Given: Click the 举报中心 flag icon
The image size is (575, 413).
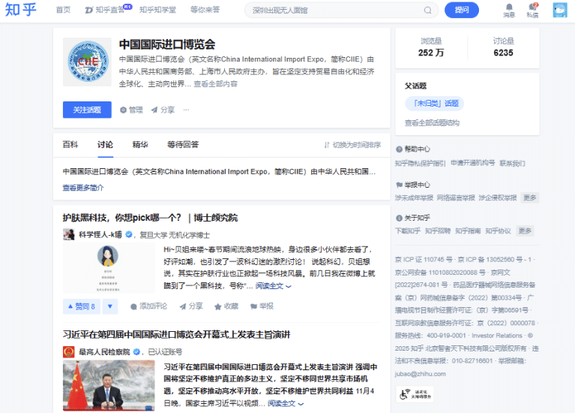Looking at the screenshot, I should (x=400, y=185).
